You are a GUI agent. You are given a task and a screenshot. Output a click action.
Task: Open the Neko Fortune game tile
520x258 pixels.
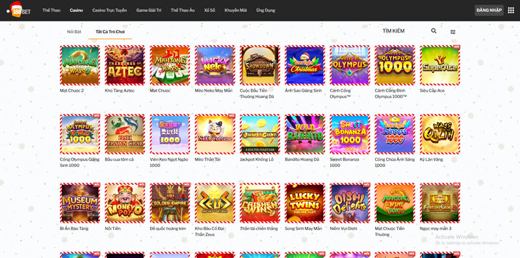[215, 135]
